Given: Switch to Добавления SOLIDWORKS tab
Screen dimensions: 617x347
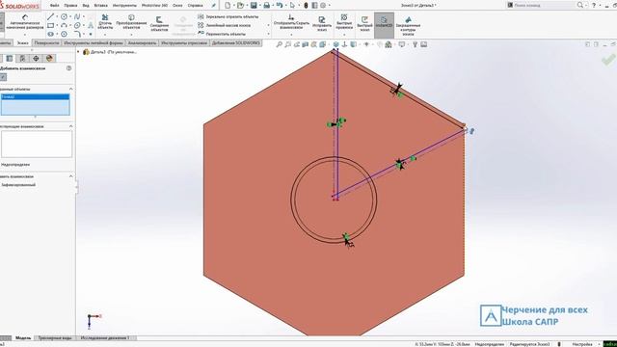Looking at the screenshot, I should [x=236, y=42].
